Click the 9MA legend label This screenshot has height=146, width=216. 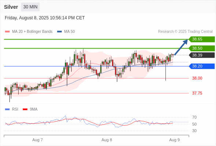click(x=34, y=109)
